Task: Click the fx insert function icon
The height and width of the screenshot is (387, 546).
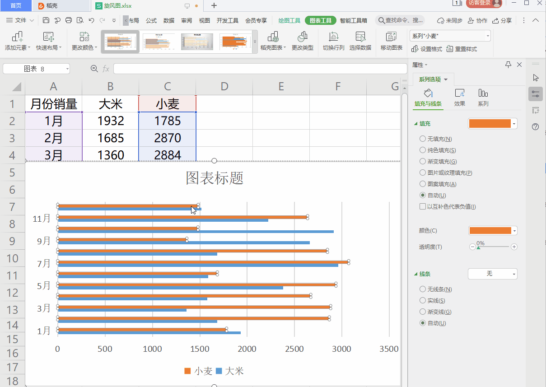Action: coord(106,69)
